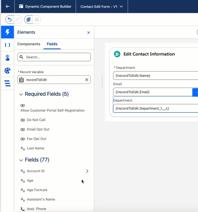Collapse the Required Fields section

21,94
